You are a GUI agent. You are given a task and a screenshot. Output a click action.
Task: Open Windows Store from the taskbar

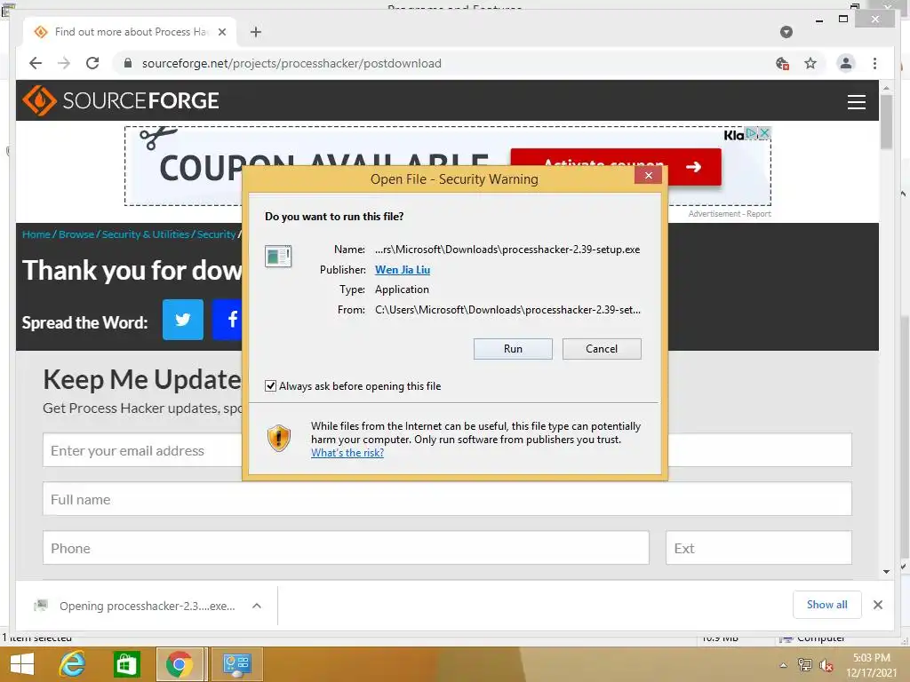[126, 664]
